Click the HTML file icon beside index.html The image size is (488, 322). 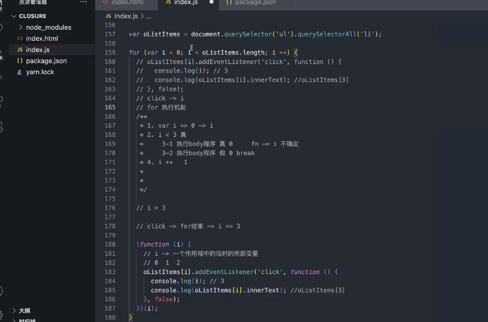[x=20, y=39]
